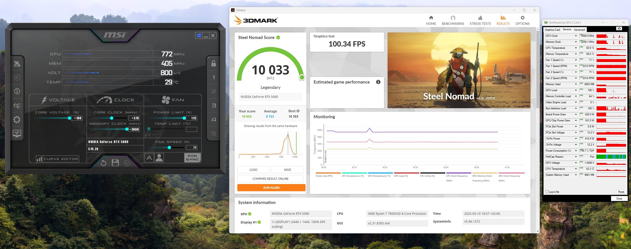The width and height of the screenshot is (631, 249).
Task: Open 3DMark Benchmarks section
Action: point(453,20)
